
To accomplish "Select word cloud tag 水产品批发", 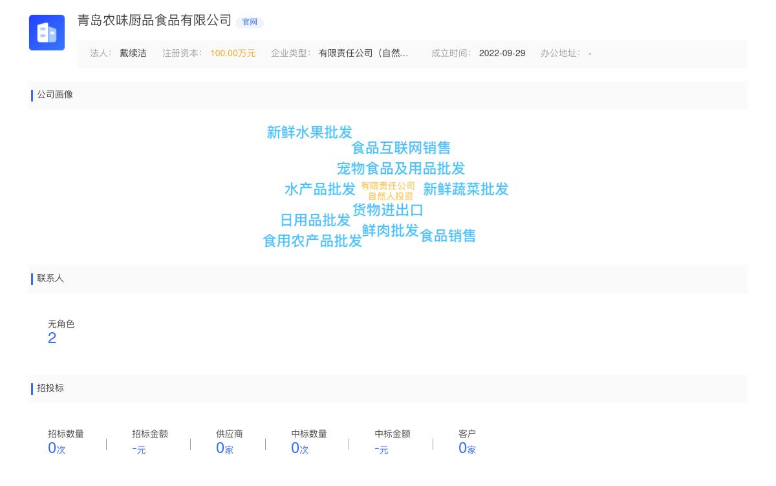I will tap(320, 189).
